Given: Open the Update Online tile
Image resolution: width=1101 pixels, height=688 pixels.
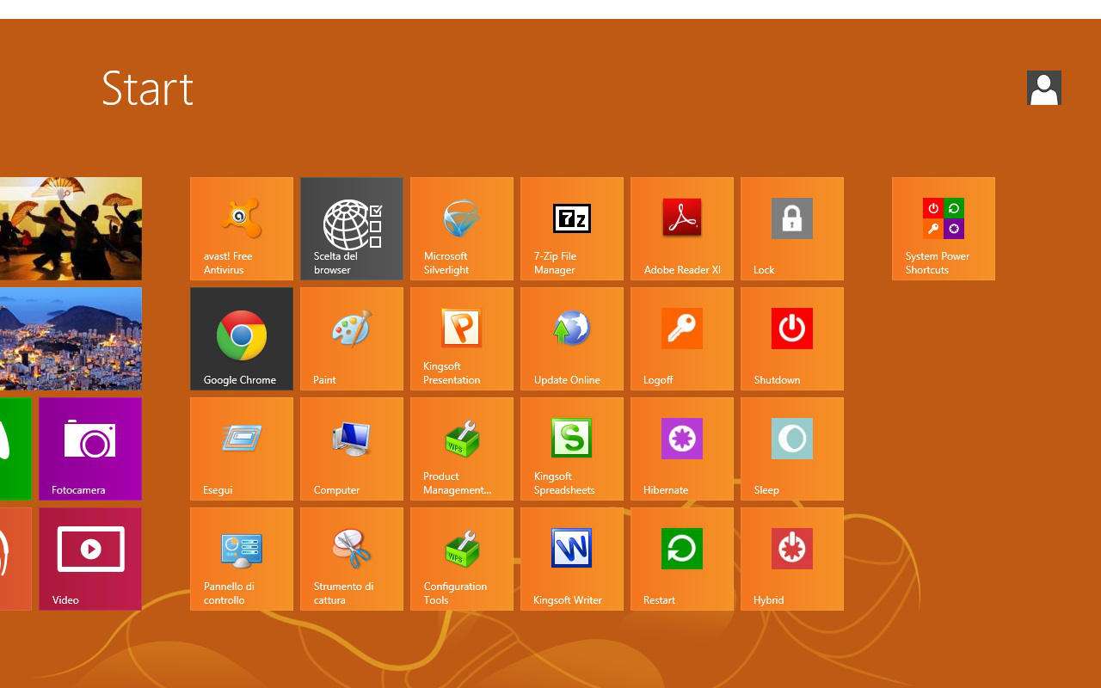Looking at the screenshot, I should (572, 339).
